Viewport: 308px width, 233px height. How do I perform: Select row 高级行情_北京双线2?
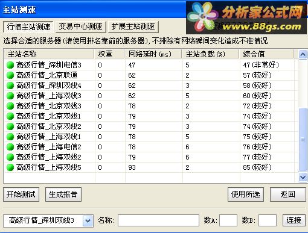(x=150, y=126)
